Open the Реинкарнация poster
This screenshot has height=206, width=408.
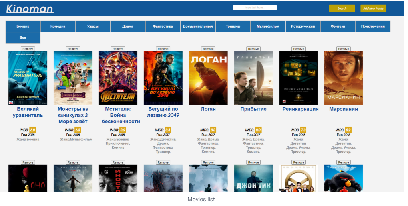click(299, 78)
